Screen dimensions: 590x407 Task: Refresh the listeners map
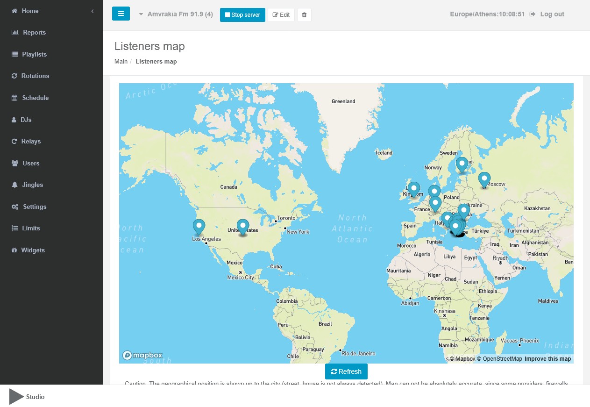pyautogui.click(x=346, y=371)
